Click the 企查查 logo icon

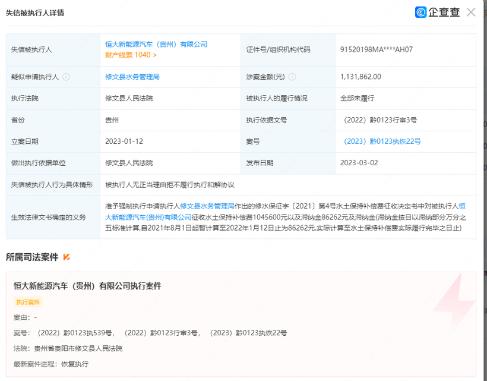(421, 12)
